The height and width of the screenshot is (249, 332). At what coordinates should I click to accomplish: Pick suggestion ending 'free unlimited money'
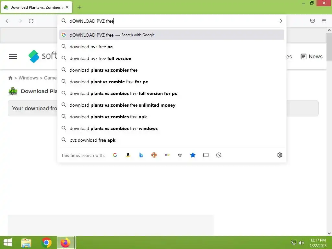pyautogui.click(x=172, y=105)
